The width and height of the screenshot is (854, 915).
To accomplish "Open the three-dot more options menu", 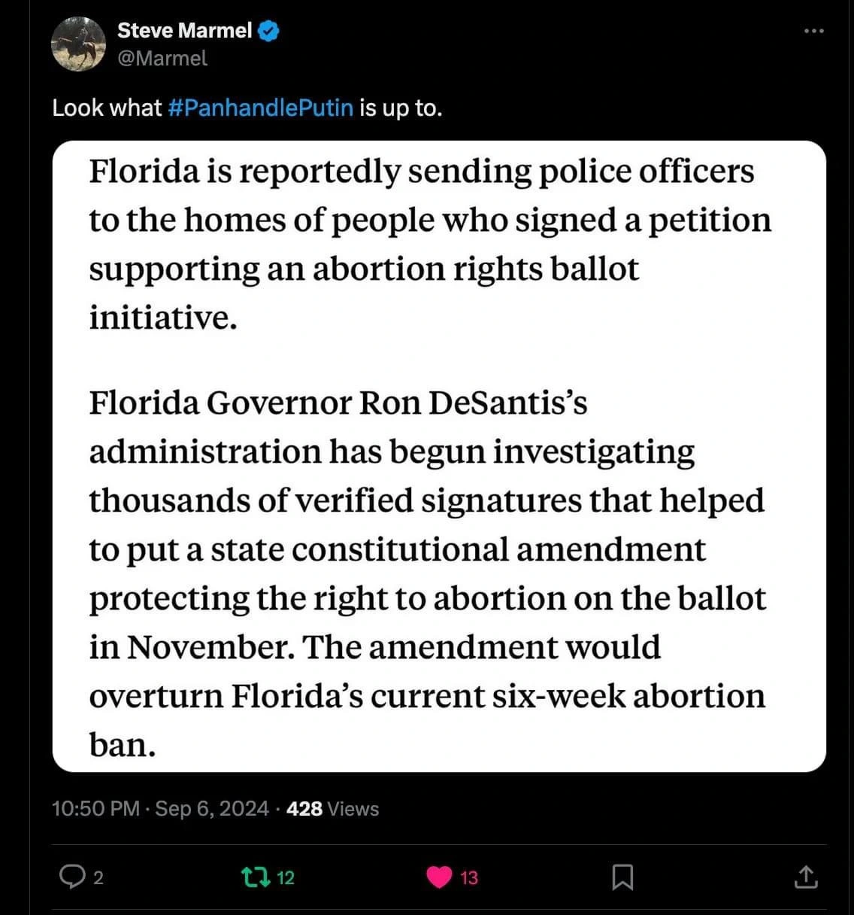I will point(813,31).
